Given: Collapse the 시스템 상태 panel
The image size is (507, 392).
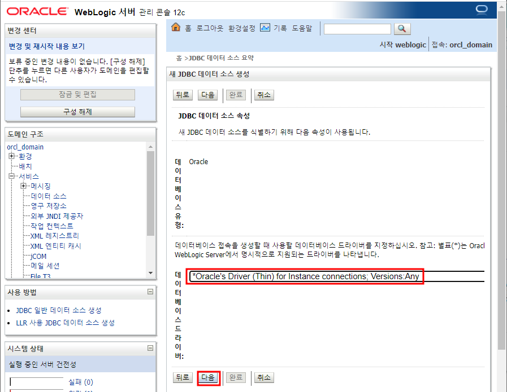Looking at the screenshot, I should coord(150,348).
